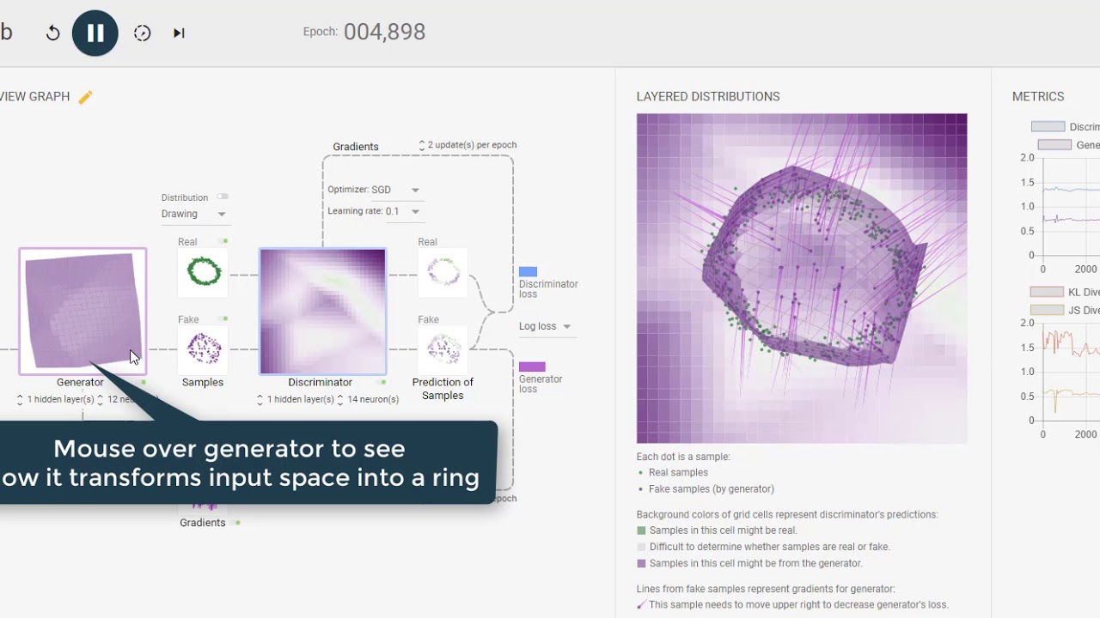Click the Generator legend swatch in Metrics
1100x618 pixels.
(1054, 145)
